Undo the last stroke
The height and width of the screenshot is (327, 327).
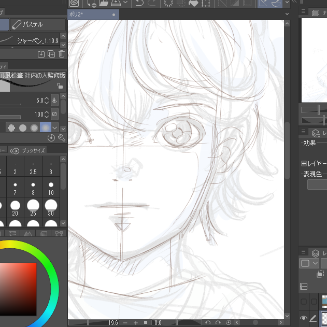pos(139,3)
